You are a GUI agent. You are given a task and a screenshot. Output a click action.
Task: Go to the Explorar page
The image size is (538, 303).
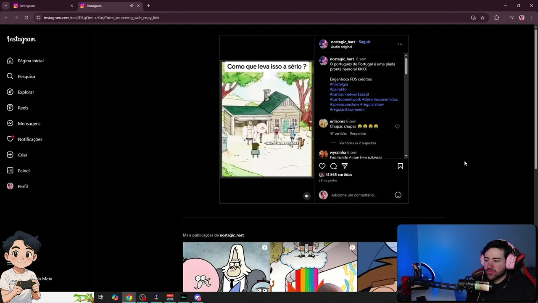coord(21,92)
